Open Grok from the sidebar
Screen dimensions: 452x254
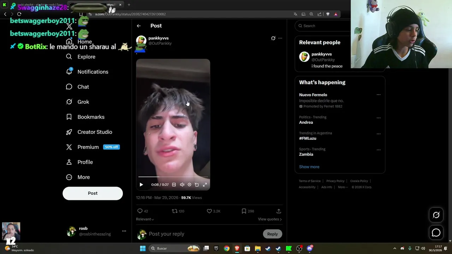tap(78, 102)
